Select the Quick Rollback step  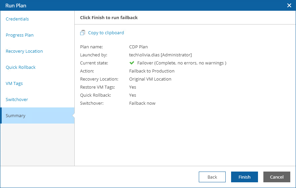(x=21, y=67)
